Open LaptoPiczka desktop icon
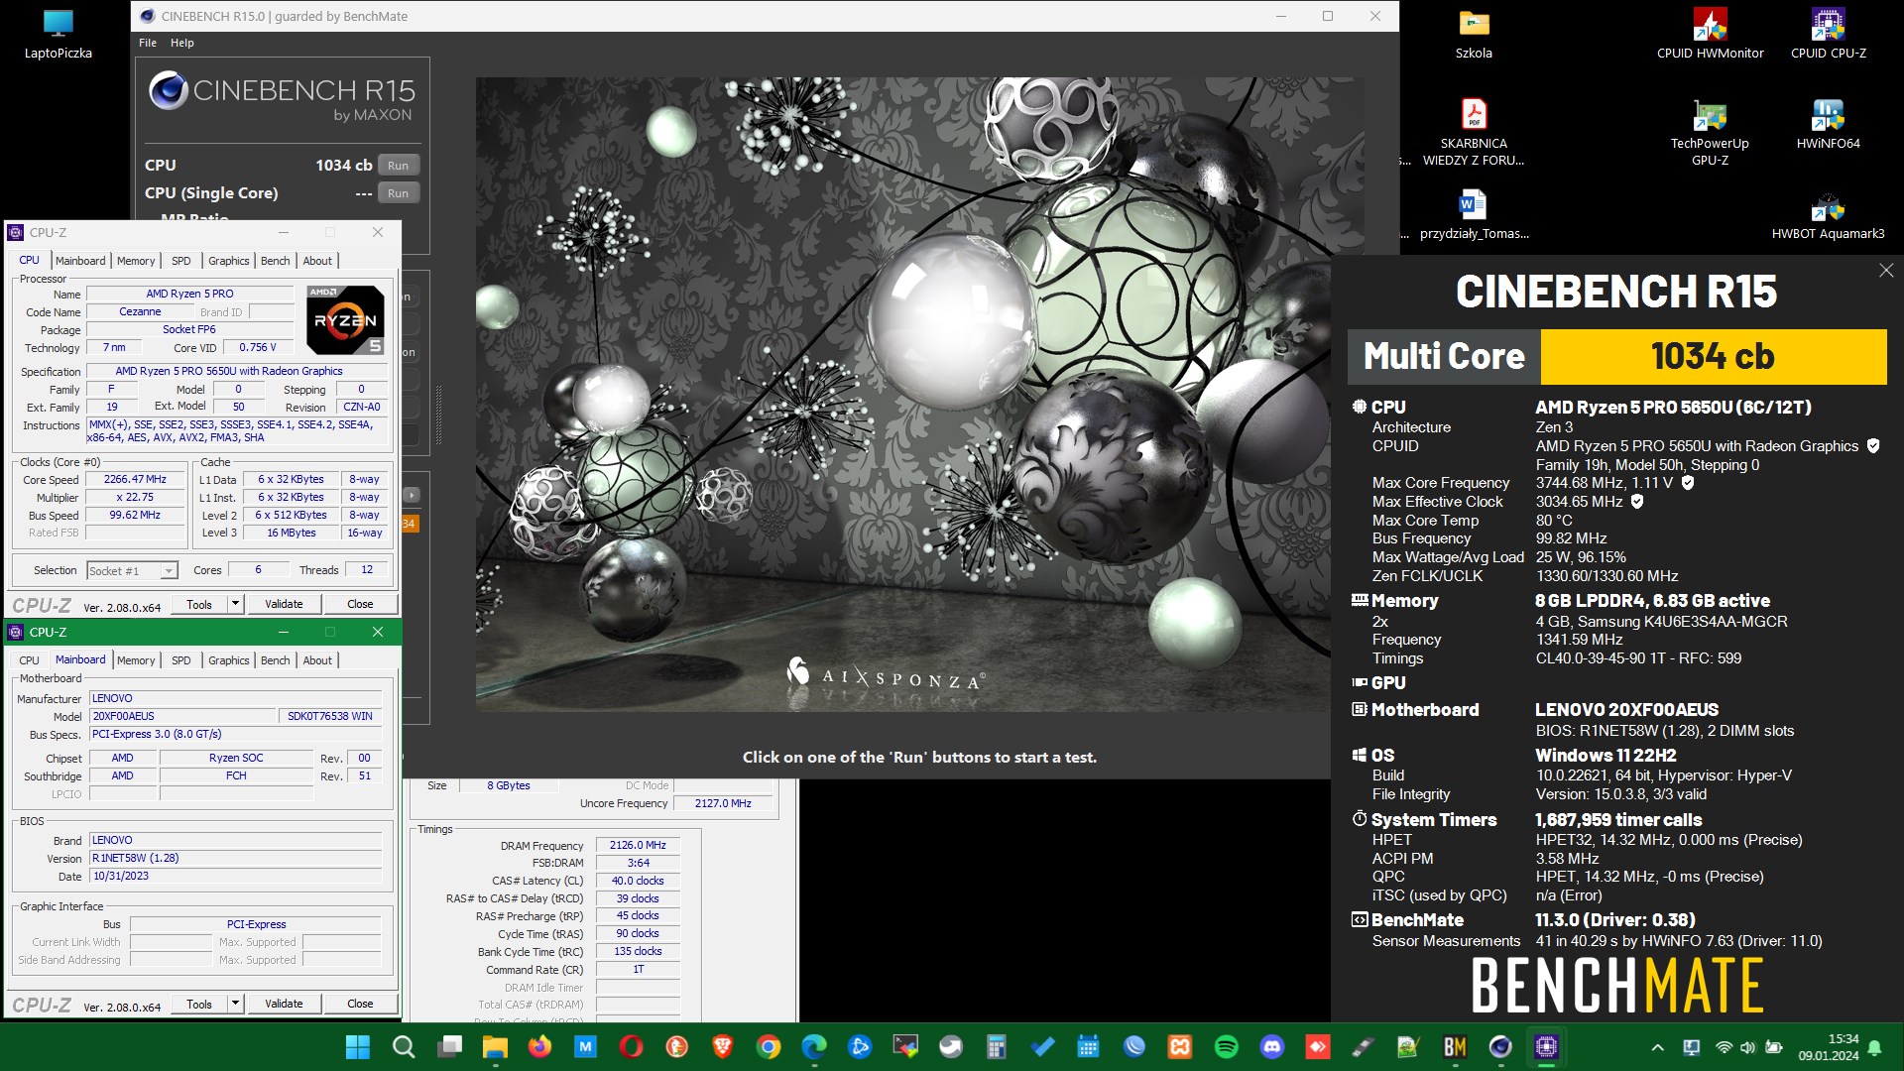This screenshot has height=1071, width=1904. pos(59,35)
